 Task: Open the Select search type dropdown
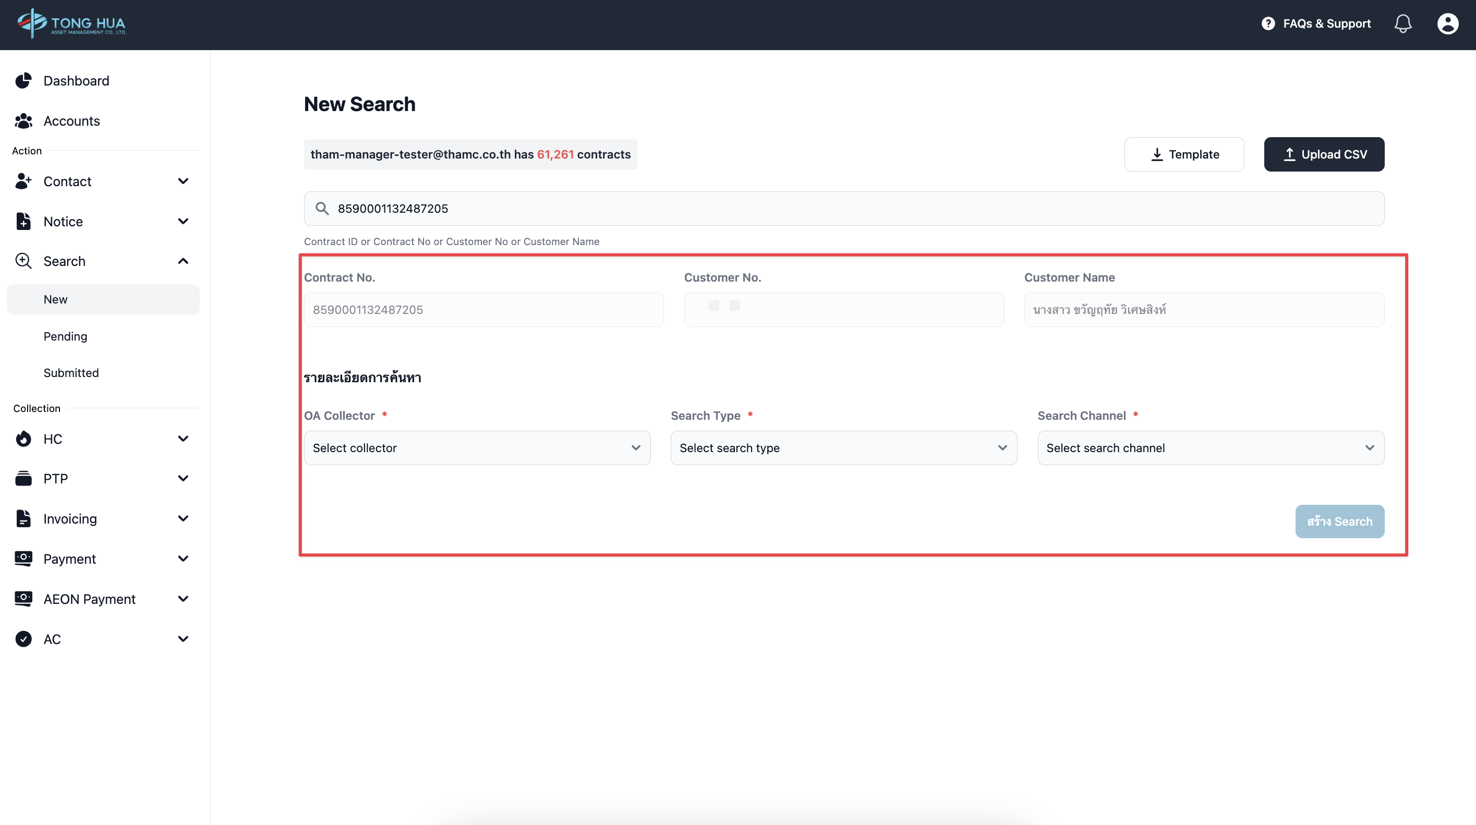pyautogui.click(x=843, y=448)
